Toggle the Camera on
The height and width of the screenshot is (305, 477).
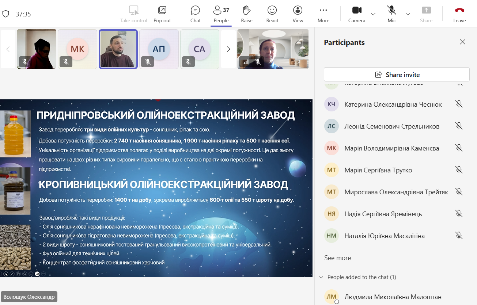(356, 14)
